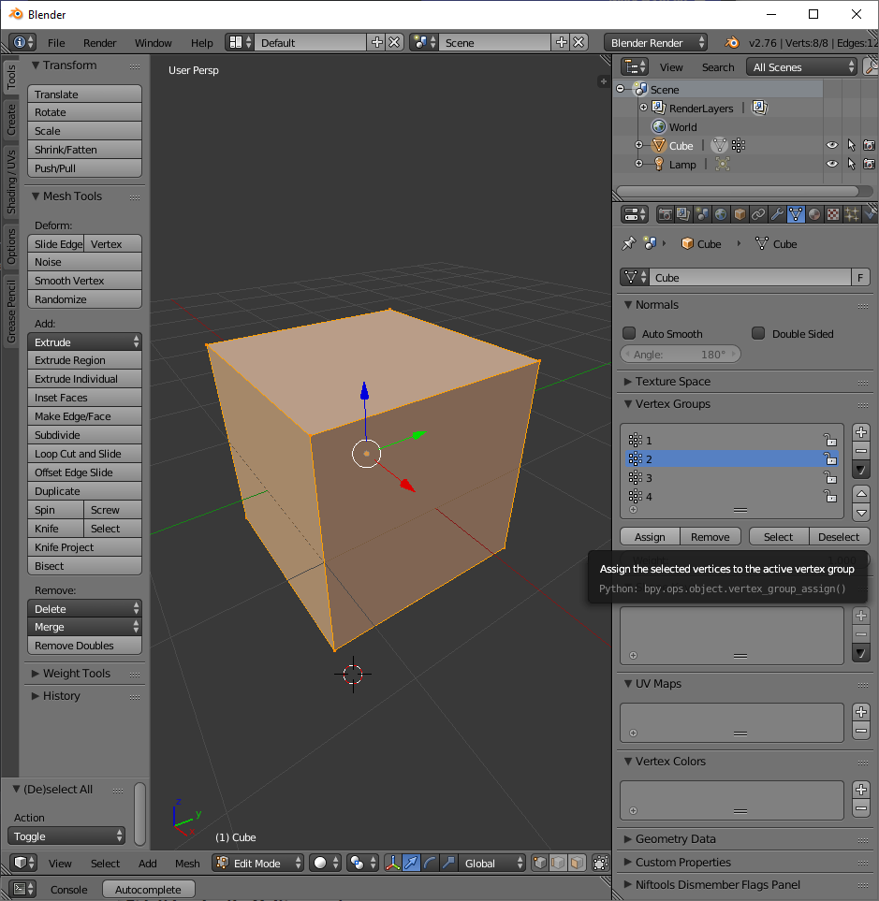Image resolution: width=879 pixels, height=901 pixels.
Task: Open the Texture properties tab (checker icon)
Action: point(833,215)
